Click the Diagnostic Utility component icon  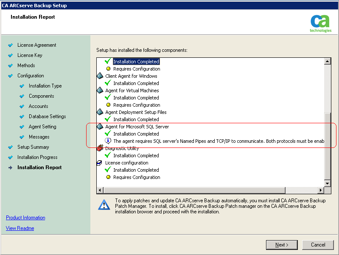click(100, 148)
